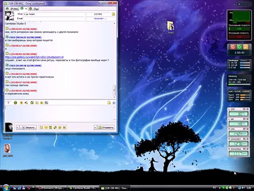This screenshot has width=254, height=191.
Task: Click into the message input text area
Action: (x=60, y=113)
